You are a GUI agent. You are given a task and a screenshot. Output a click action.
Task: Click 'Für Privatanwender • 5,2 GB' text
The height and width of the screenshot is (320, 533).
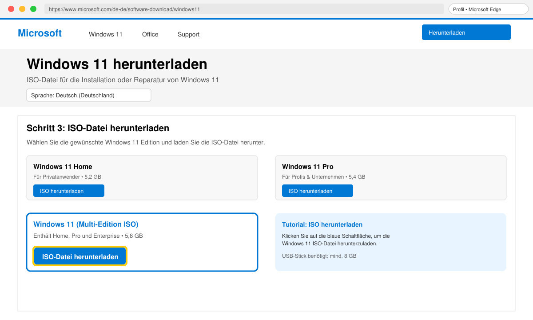pos(67,177)
